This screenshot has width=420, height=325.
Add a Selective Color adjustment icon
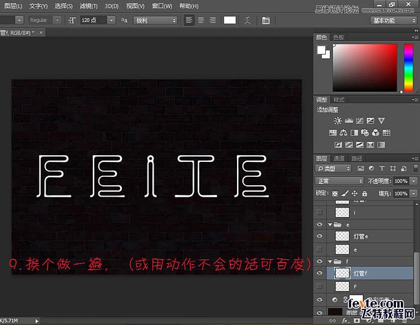coord(370,145)
